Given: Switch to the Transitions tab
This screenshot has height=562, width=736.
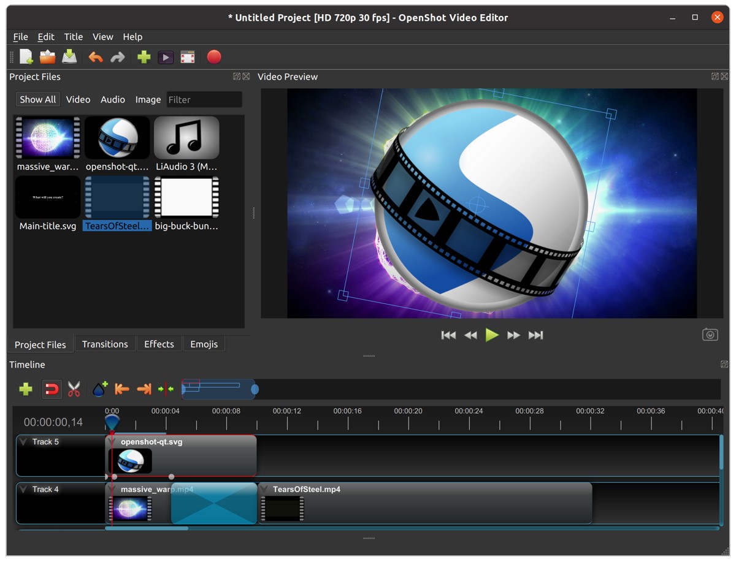Looking at the screenshot, I should [x=105, y=344].
